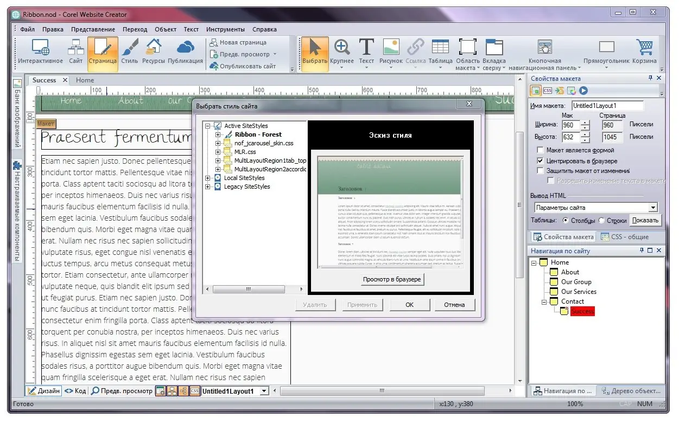Select the Корзина shopping cart tool
This screenshot has width=679, height=424.
click(645, 53)
